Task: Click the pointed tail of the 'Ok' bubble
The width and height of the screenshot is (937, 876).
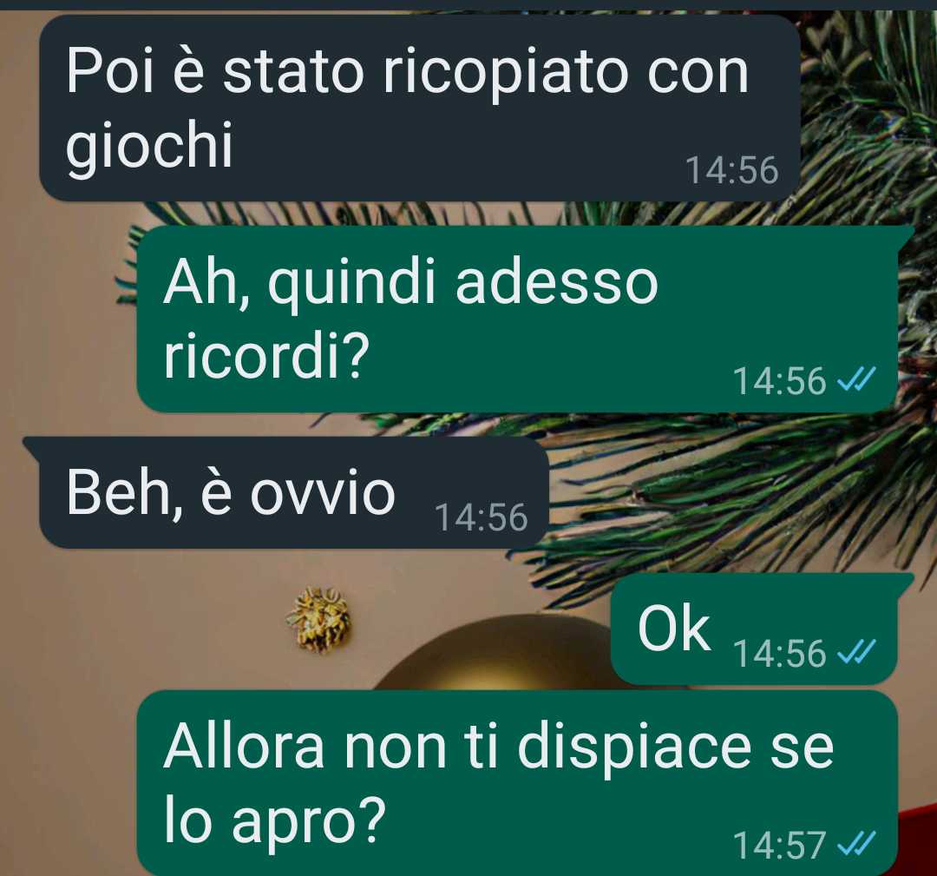Action: [x=907, y=578]
